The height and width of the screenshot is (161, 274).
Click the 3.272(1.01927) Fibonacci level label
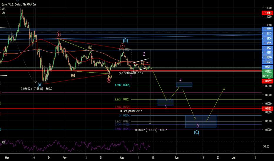pyautogui.click(x=123, y=121)
